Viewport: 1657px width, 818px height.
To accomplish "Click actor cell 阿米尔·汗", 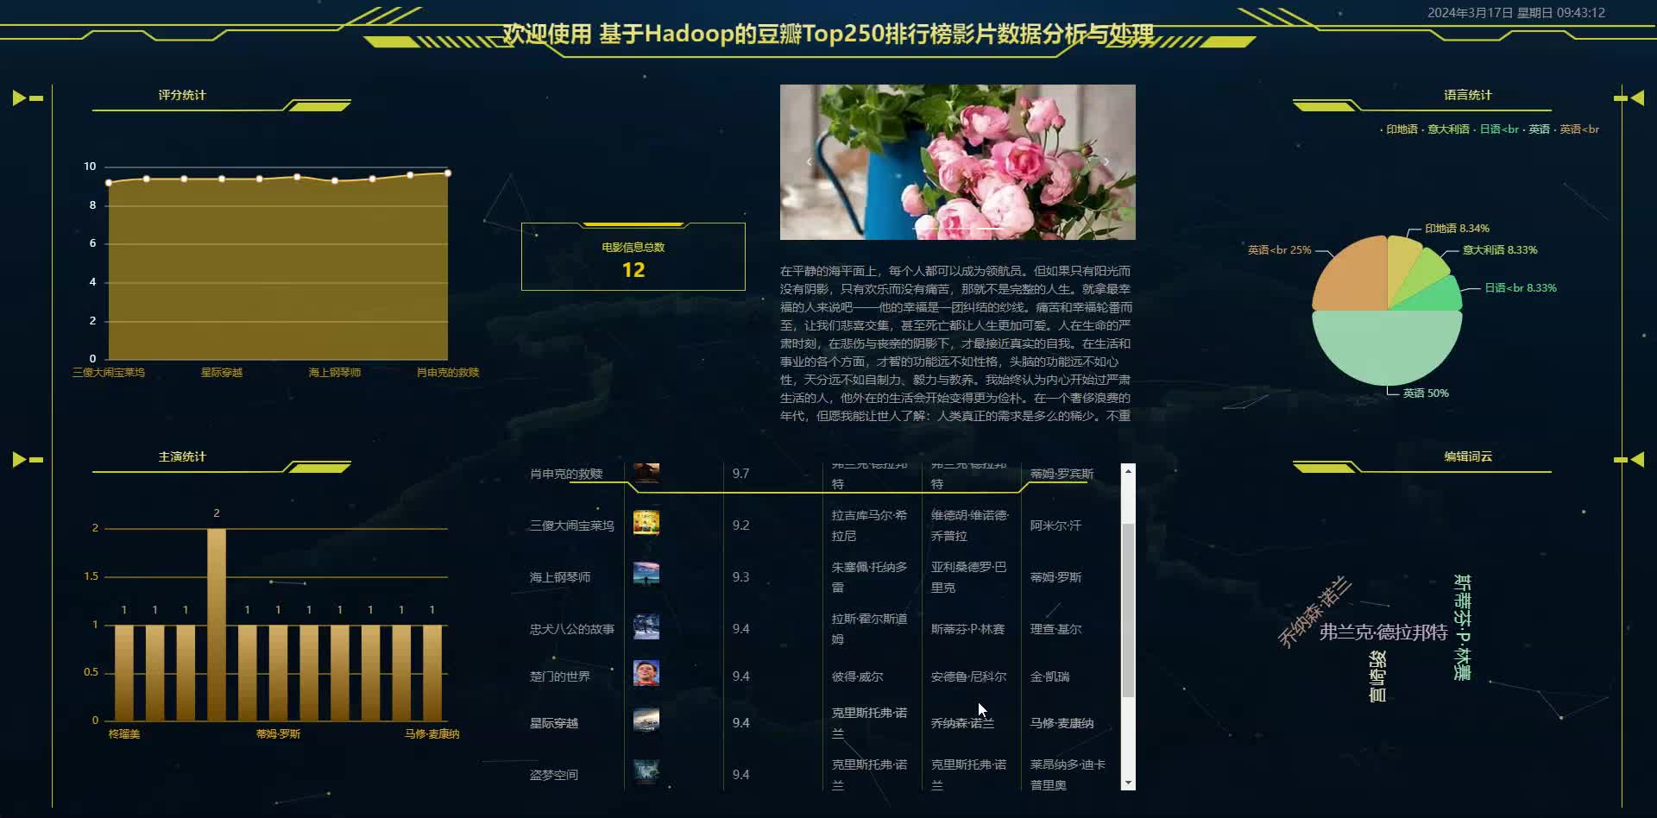I will [1055, 525].
